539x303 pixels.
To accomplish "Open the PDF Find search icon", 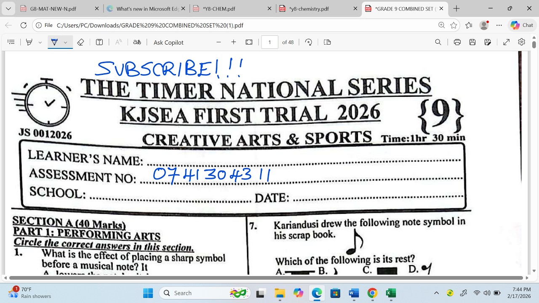I will pyautogui.click(x=438, y=42).
